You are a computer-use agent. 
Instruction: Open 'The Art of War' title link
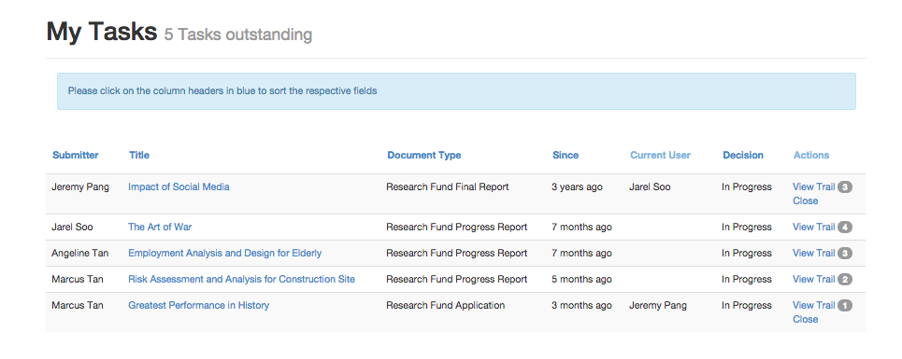click(160, 227)
